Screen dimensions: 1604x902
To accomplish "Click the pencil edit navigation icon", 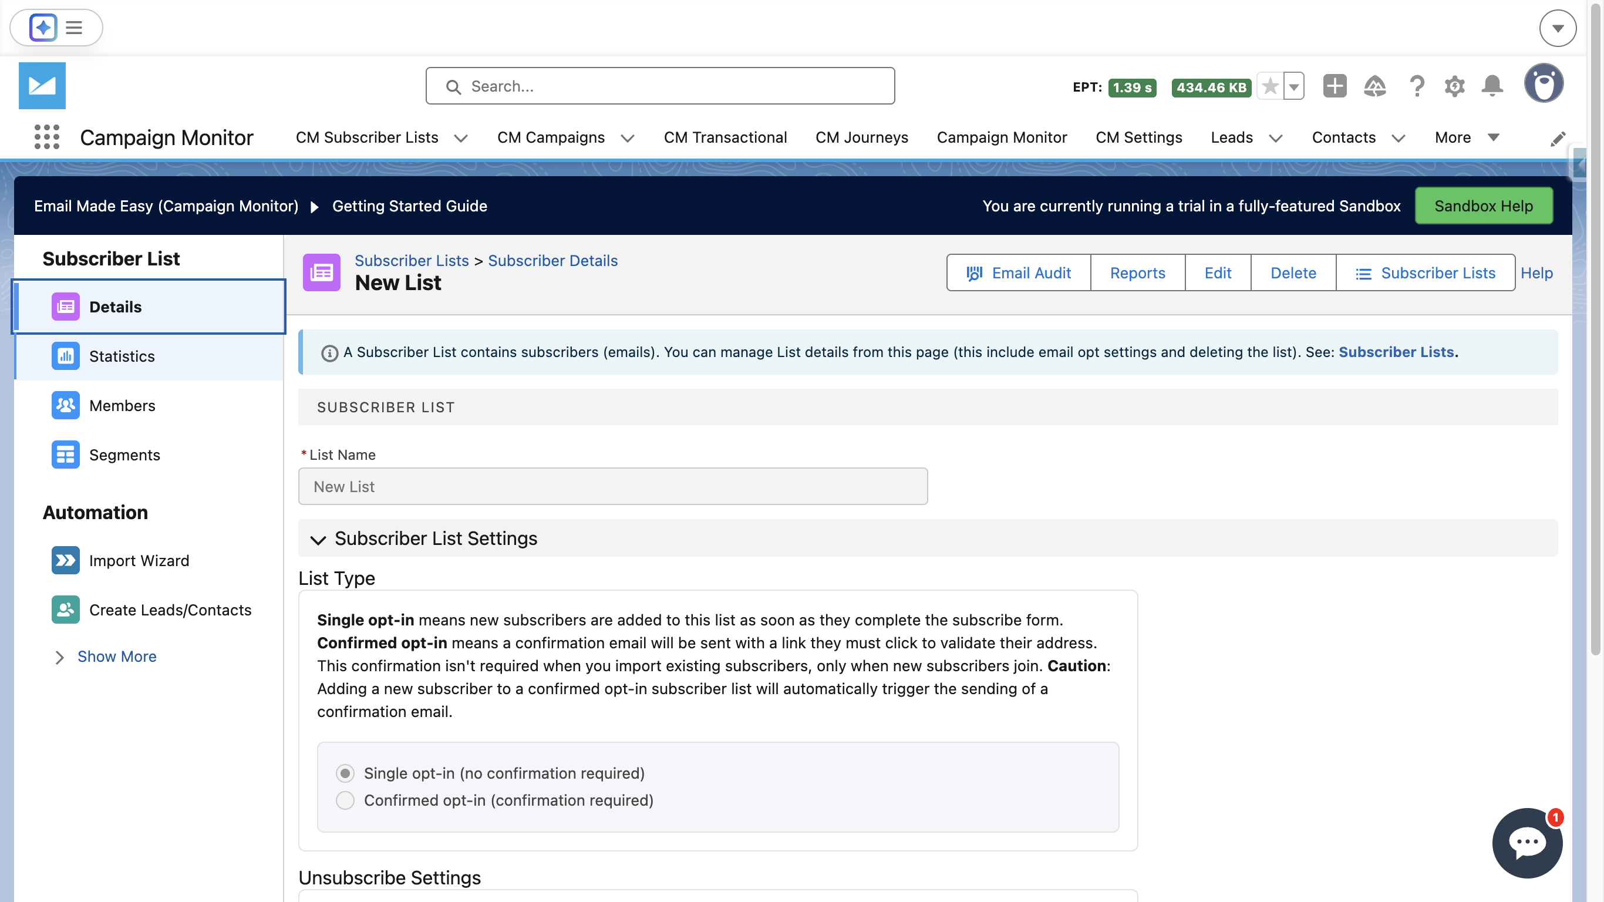I will pyautogui.click(x=1558, y=138).
